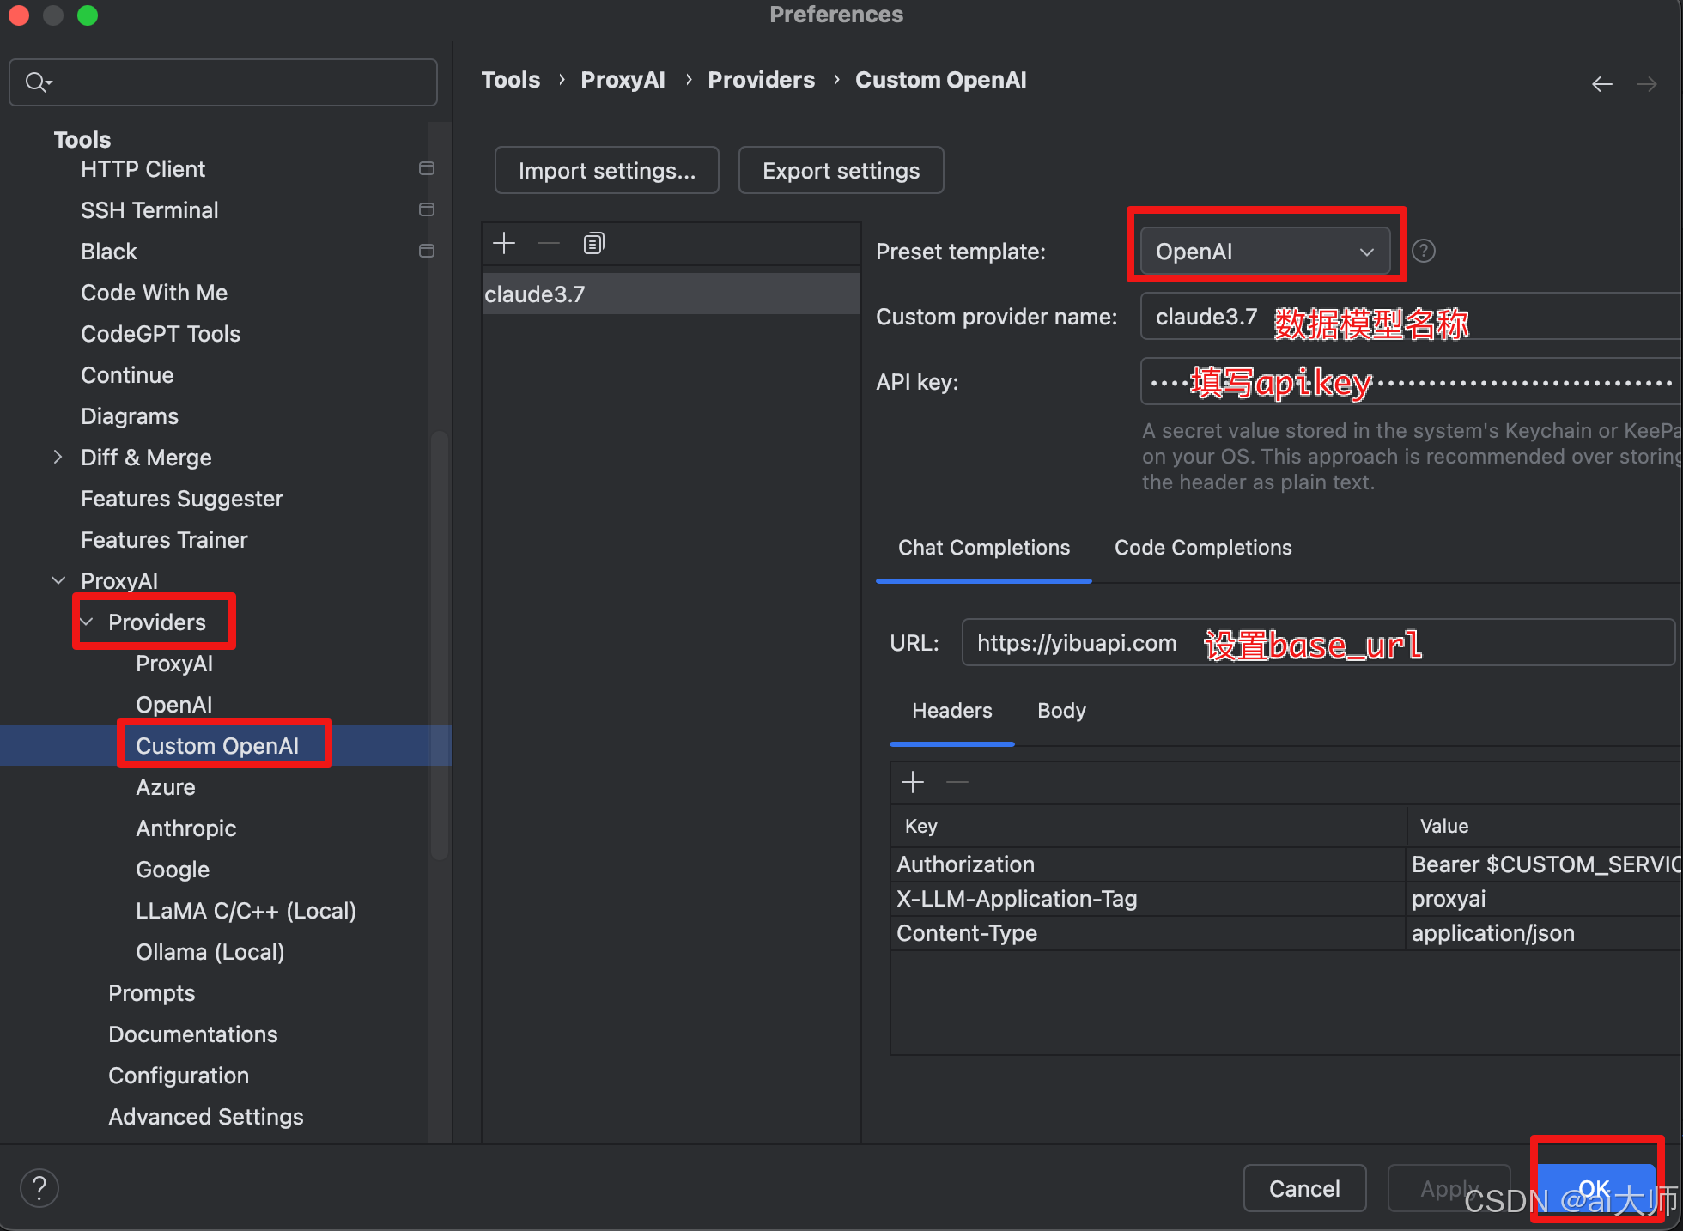Collapse the Providers tree node
The image size is (1683, 1231).
pyautogui.click(x=88, y=622)
